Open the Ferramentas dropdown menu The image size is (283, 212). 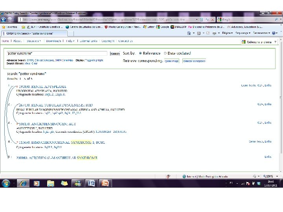[261, 33]
